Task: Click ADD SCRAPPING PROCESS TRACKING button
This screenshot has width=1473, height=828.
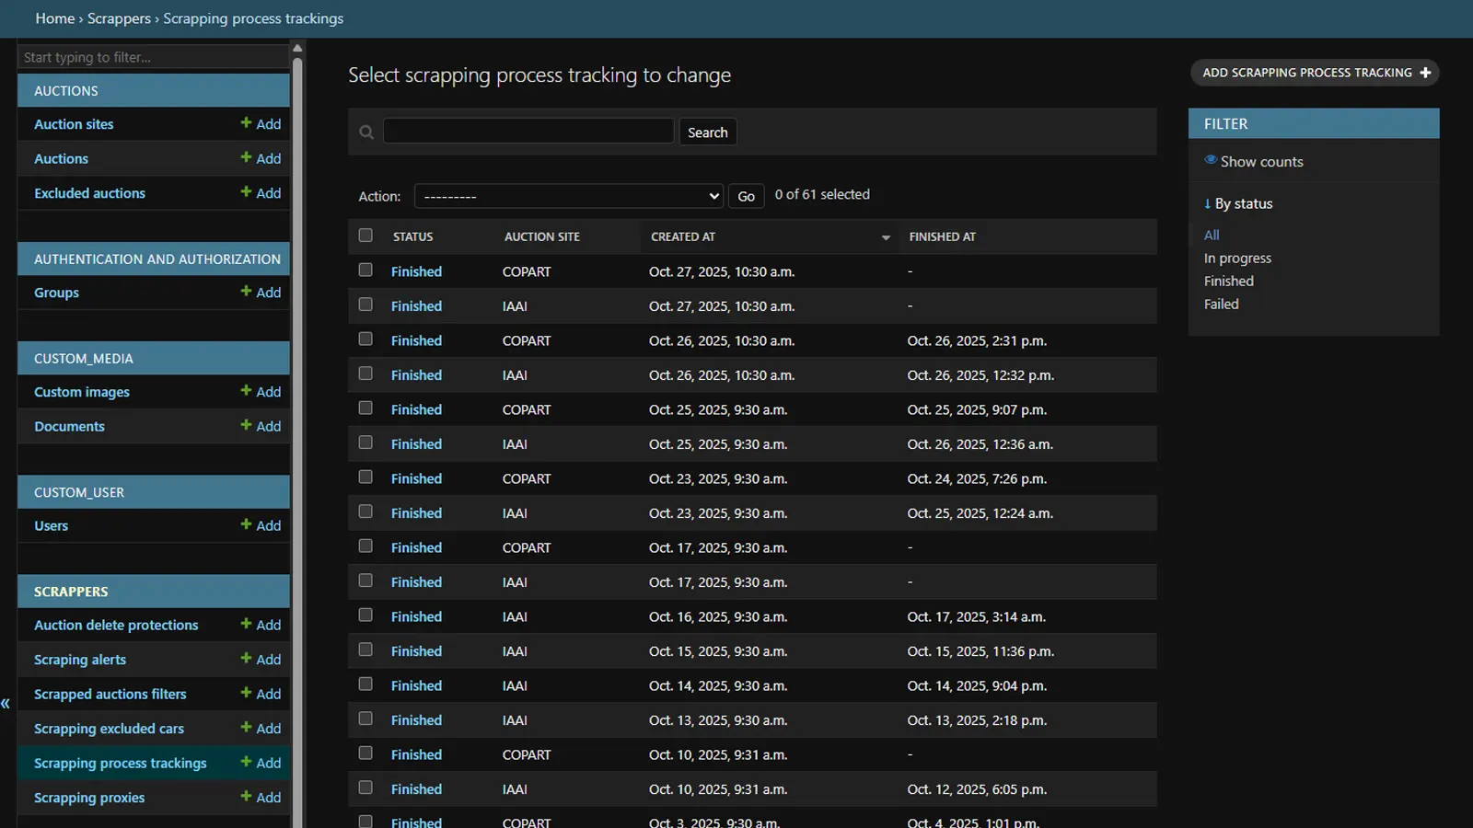Action: [1314, 73]
